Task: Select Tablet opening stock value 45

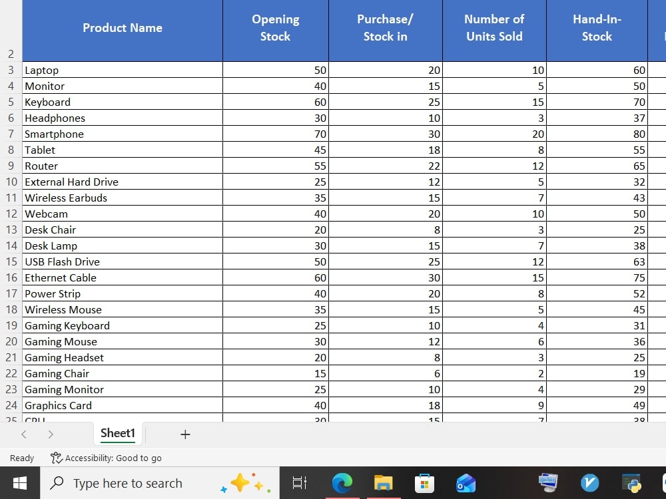Action: 276,150
